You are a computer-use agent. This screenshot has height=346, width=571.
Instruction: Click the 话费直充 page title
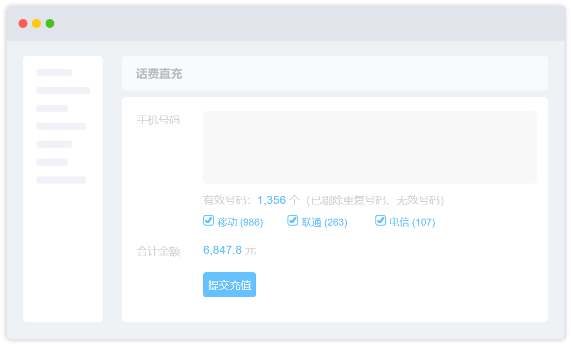pyautogui.click(x=159, y=74)
